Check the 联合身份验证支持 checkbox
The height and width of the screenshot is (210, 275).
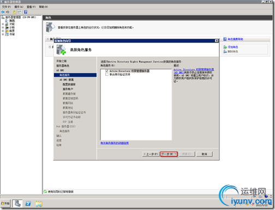pyautogui.click(x=107, y=74)
